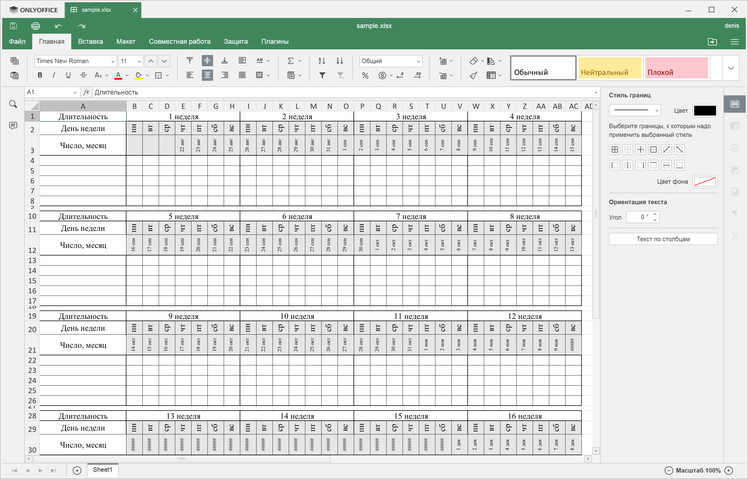The height and width of the screenshot is (479, 748).
Task: Open the black border color swatch
Action: pos(705,111)
